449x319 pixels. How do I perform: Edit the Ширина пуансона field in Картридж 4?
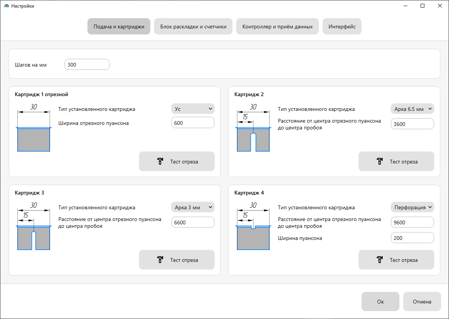(x=412, y=238)
